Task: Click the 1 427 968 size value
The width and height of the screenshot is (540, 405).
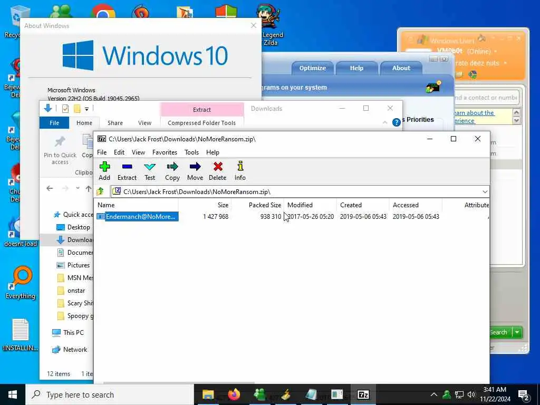Action: coord(216,217)
